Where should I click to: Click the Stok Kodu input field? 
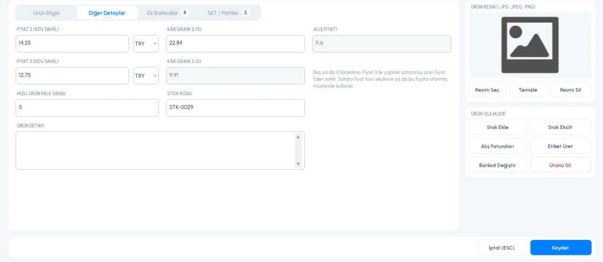(235, 108)
